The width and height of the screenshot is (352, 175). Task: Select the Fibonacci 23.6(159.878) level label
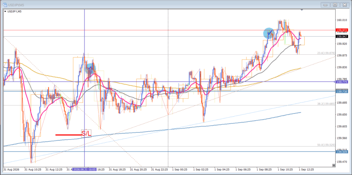[x=326, y=53]
